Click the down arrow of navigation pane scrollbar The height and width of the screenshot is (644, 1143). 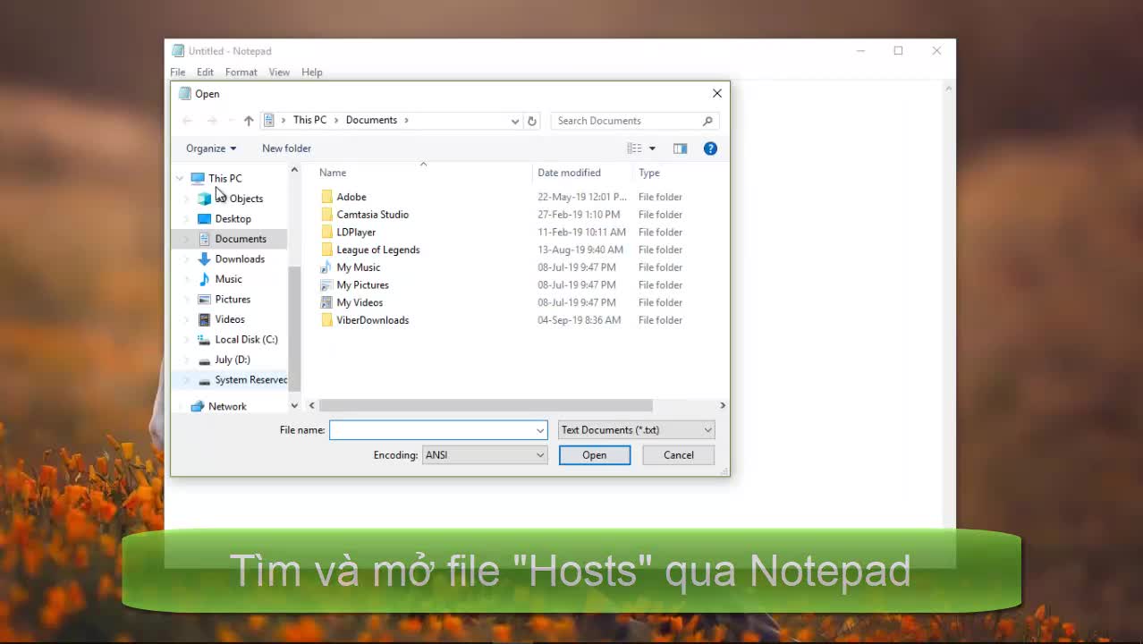pos(294,406)
